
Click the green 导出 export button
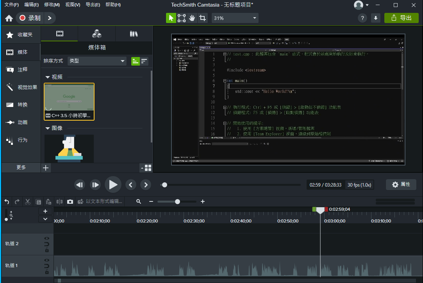click(x=401, y=18)
